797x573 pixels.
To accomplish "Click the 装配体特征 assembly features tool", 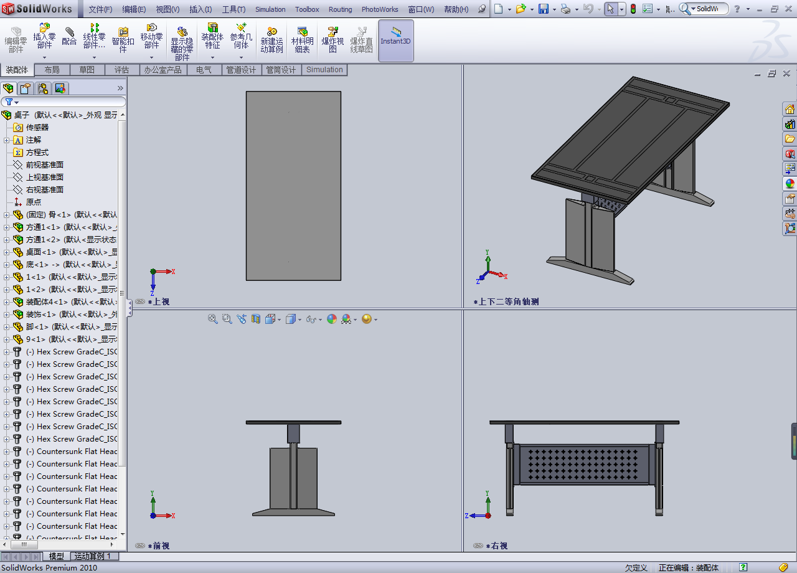I will tap(212, 36).
